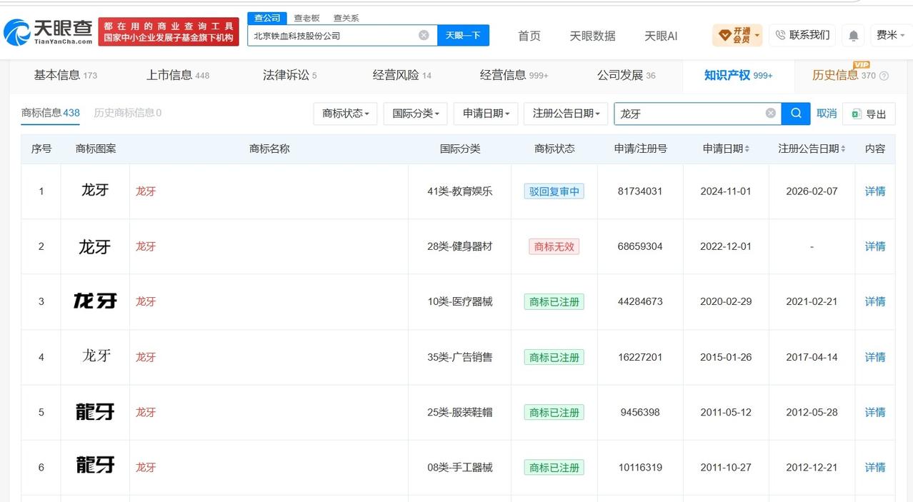The image size is (913, 502).
Task: Open the 公司发展 tab
Action: (x=626, y=75)
